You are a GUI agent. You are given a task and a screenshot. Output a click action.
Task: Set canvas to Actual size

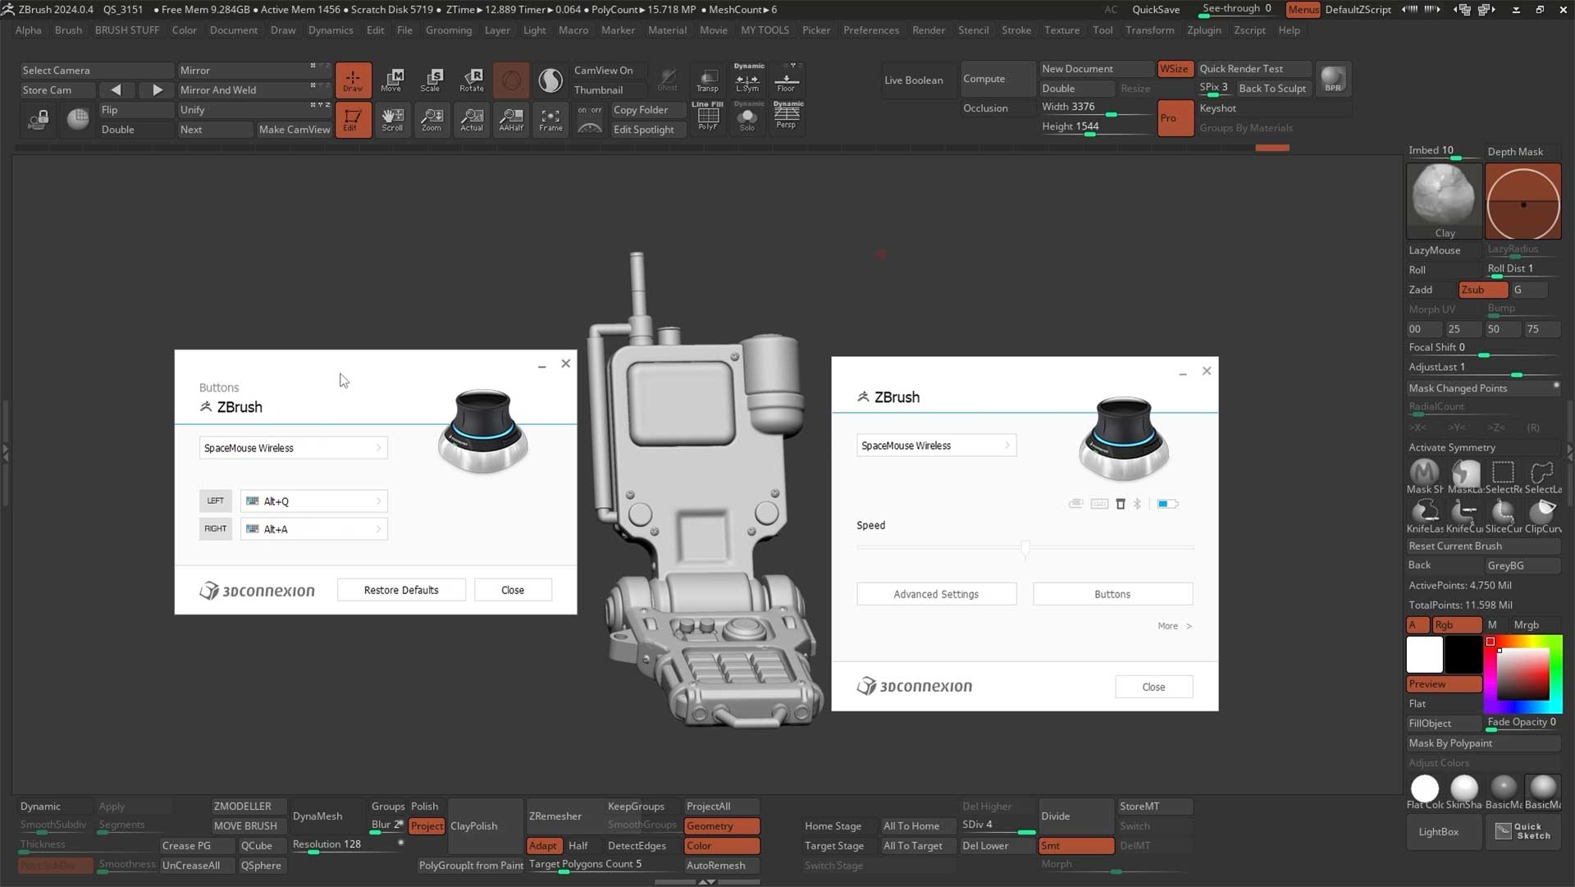472,120
